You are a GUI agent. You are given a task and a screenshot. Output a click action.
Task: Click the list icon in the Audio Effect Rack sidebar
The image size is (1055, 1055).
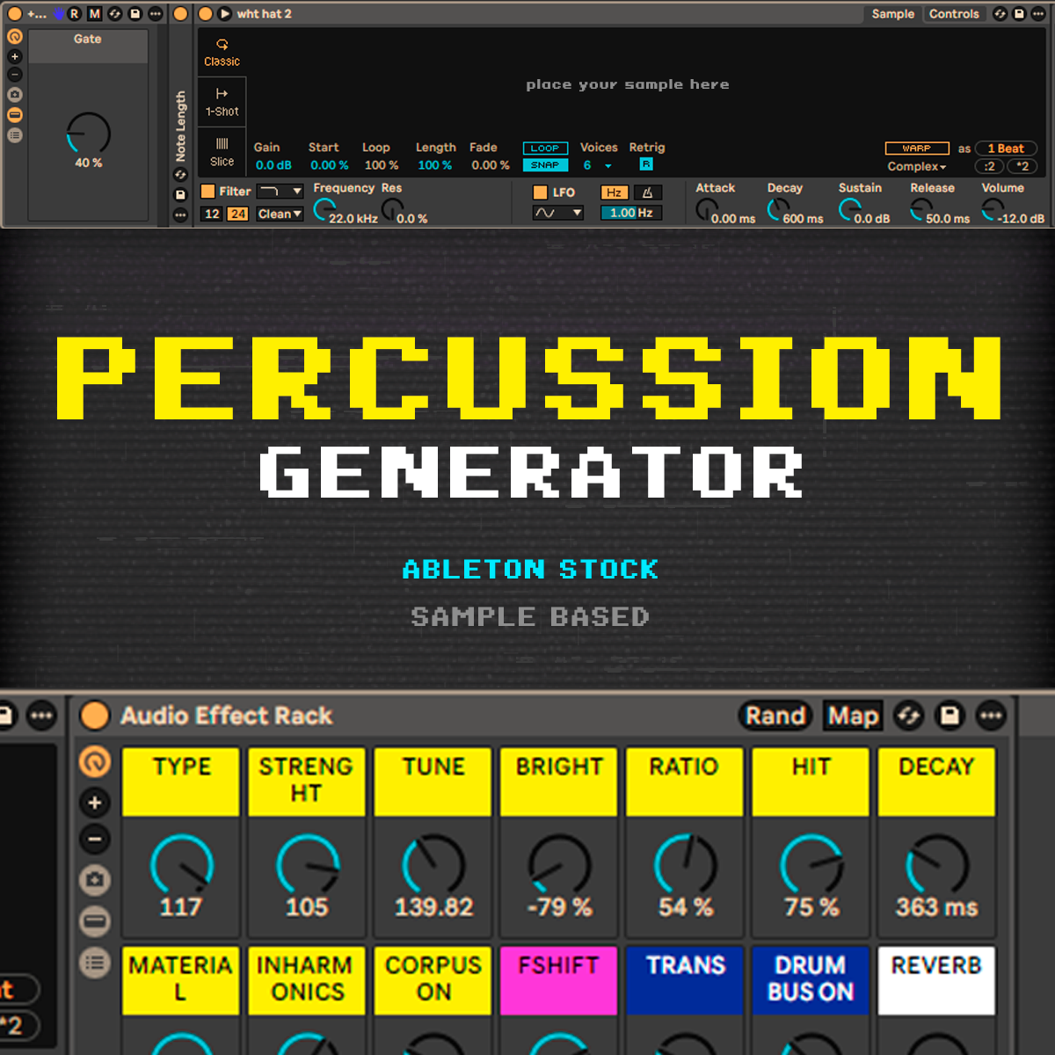tap(95, 963)
